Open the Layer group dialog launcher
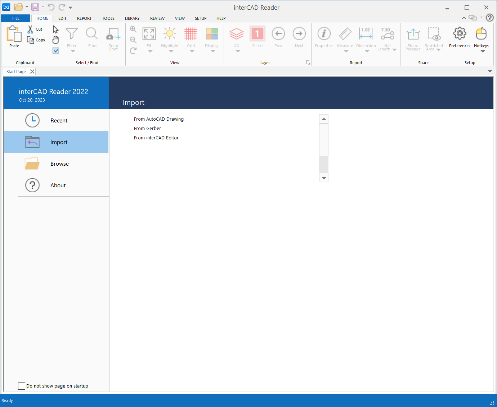497x407 pixels. [308, 63]
